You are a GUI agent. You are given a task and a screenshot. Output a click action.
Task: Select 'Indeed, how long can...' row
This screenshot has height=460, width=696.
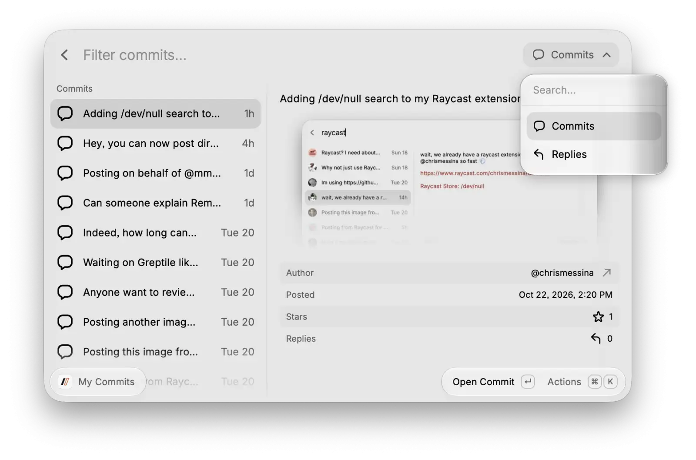pyautogui.click(x=155, y=233)
